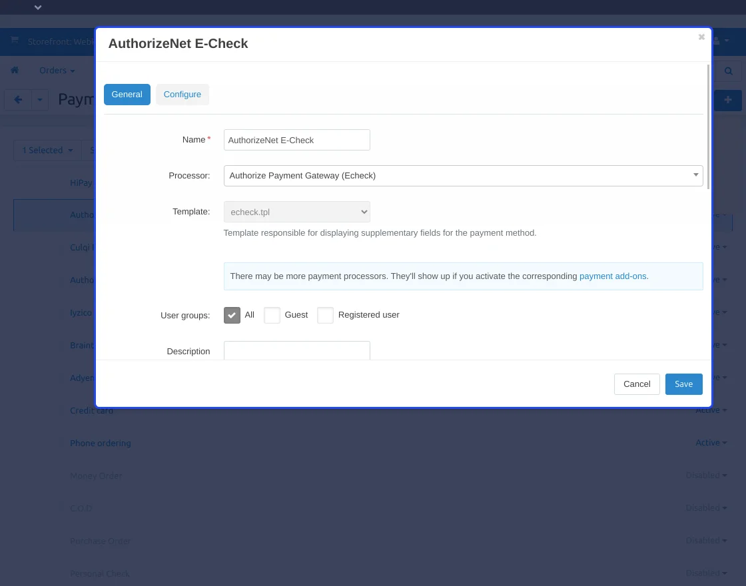Click the Cancel button
This screenshot has height=586, width=746.
click(x=637, y=384)
